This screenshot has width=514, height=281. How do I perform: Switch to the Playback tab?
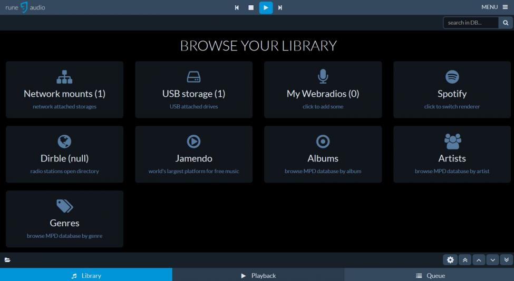258,275
